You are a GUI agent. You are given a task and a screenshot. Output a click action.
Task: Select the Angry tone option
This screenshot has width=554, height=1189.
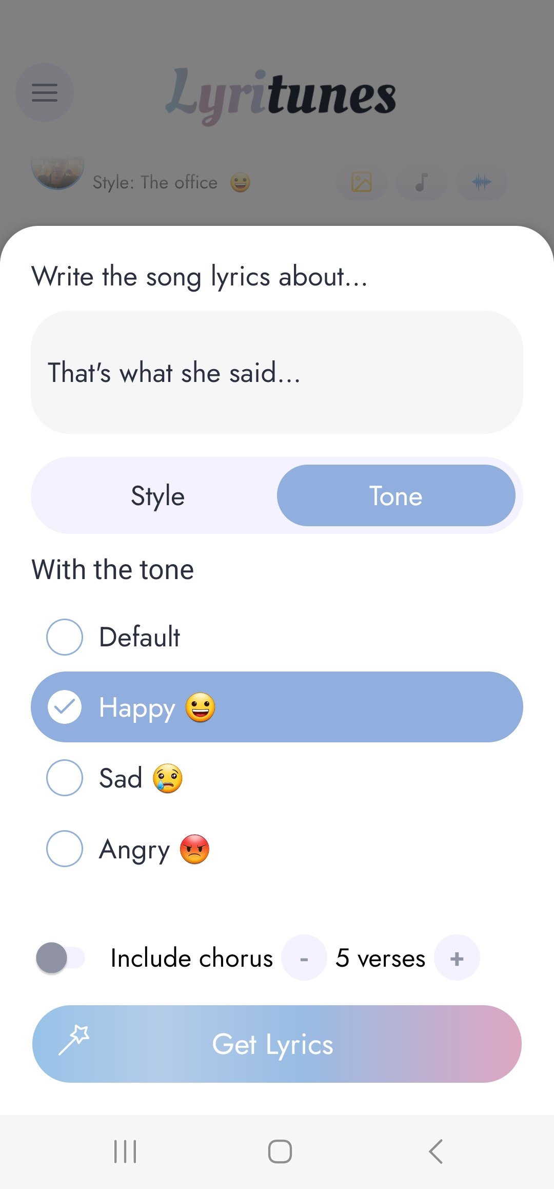click(65, 849)
